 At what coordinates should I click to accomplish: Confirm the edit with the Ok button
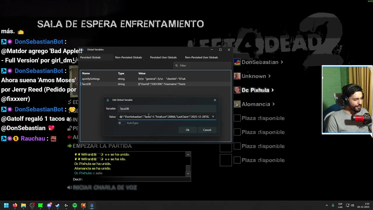pos(187,130)
